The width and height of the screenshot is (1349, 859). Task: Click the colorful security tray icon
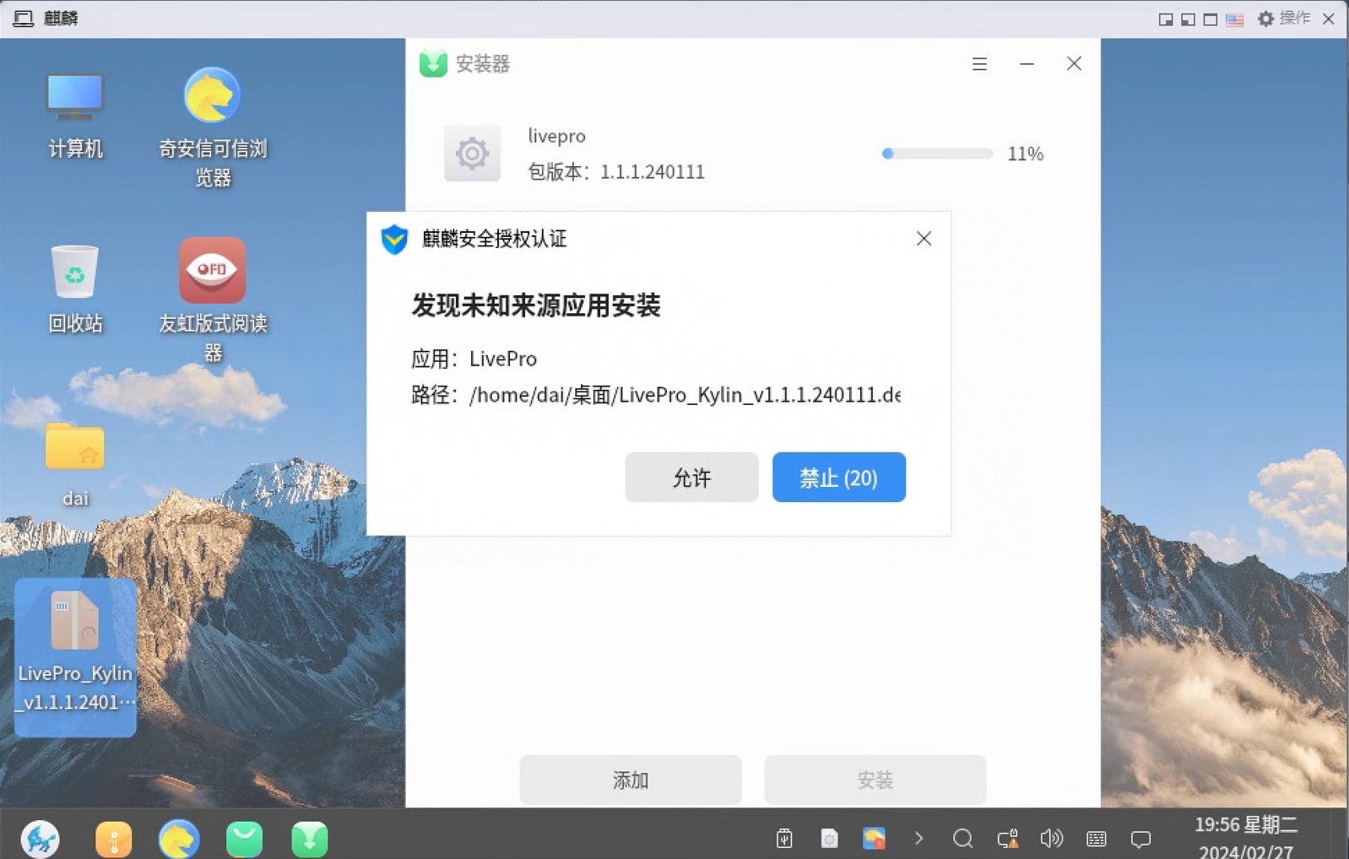click(874, 838)
